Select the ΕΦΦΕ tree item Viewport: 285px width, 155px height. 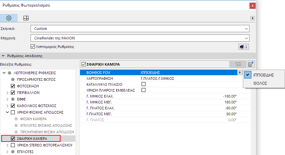coord(21,99)
